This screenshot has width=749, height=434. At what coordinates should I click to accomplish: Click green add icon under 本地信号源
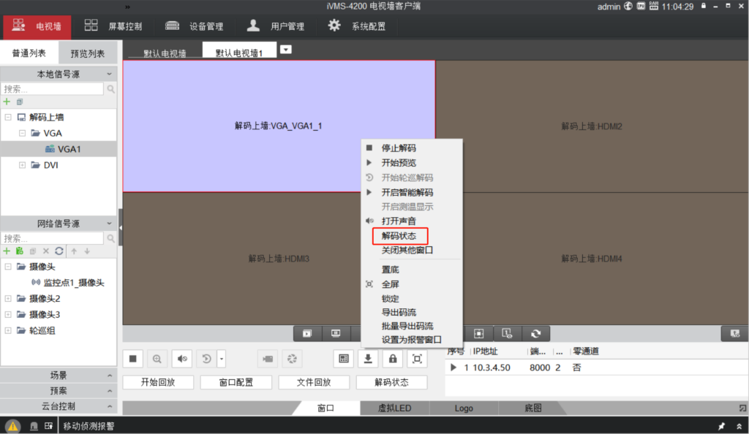[7, 102]
